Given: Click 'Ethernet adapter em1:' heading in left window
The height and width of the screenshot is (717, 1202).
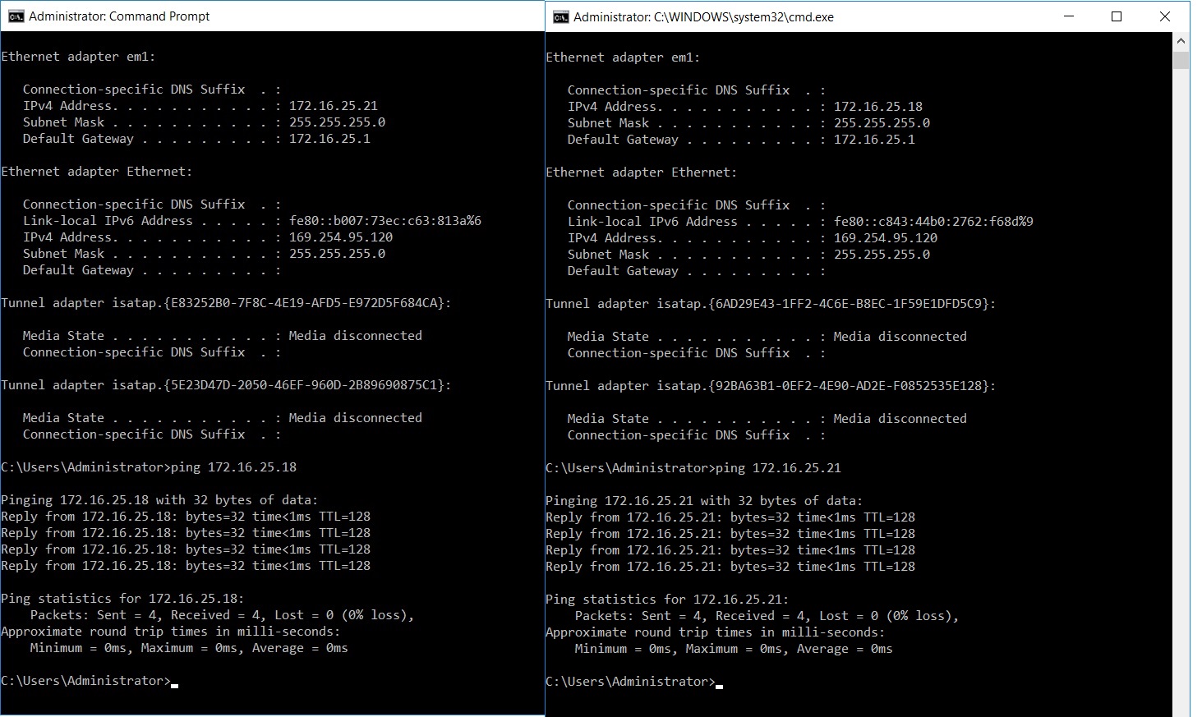Looking at the screenshot, I should point(78,57).
